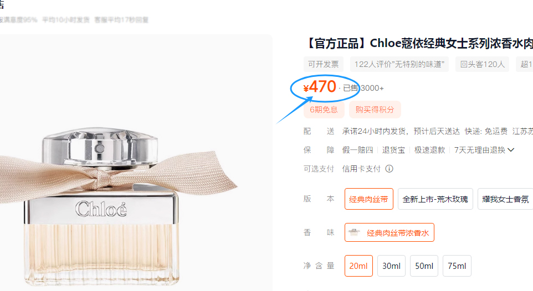This screenshot has height=291, width=533.
Task: Click the 购买得积分 points tag
Action: (x=375, y=110)
